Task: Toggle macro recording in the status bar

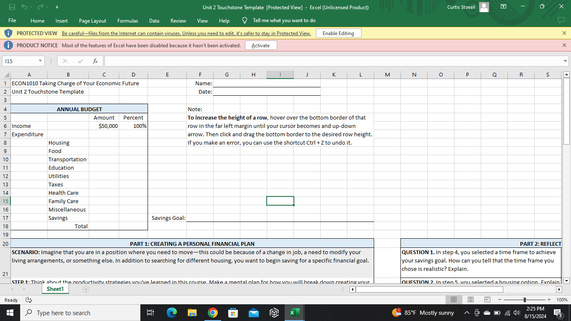Action: point(29,300)
